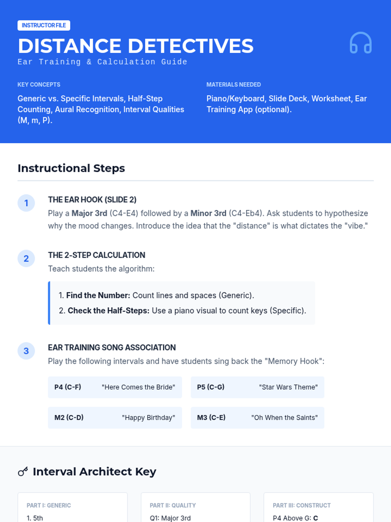Click the PART I: GENERIC card

(72, 509)
